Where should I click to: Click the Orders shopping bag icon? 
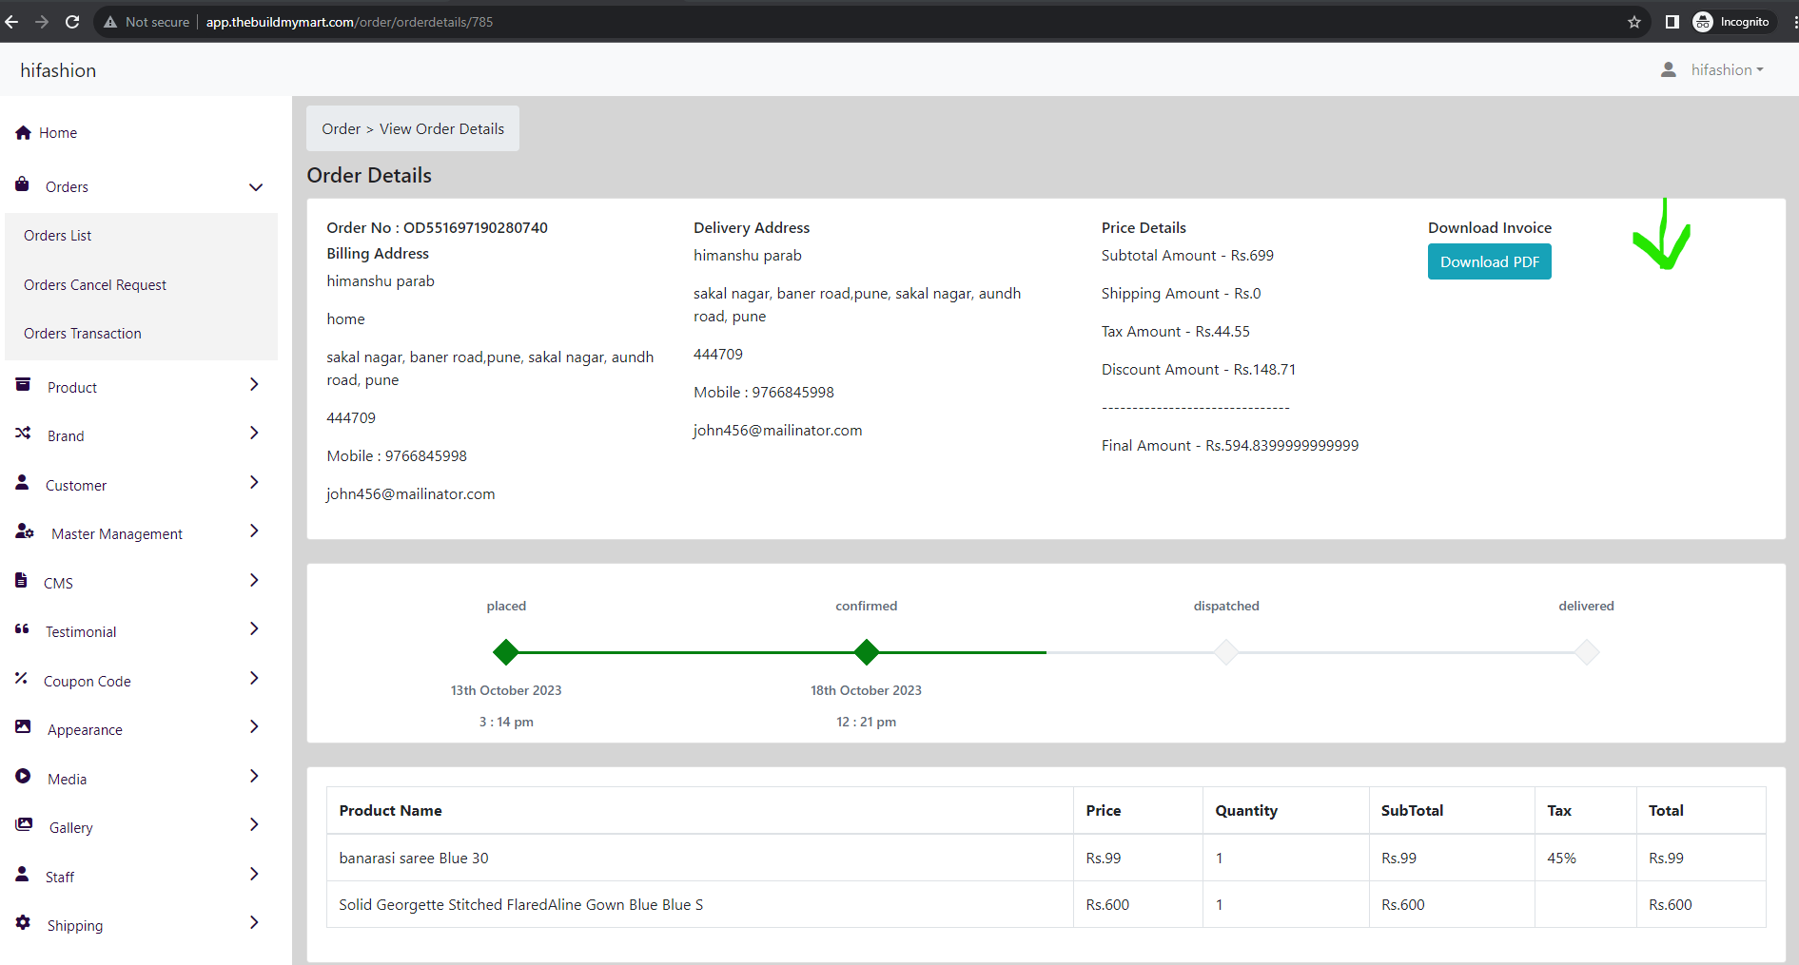click(x=22, y=184)
